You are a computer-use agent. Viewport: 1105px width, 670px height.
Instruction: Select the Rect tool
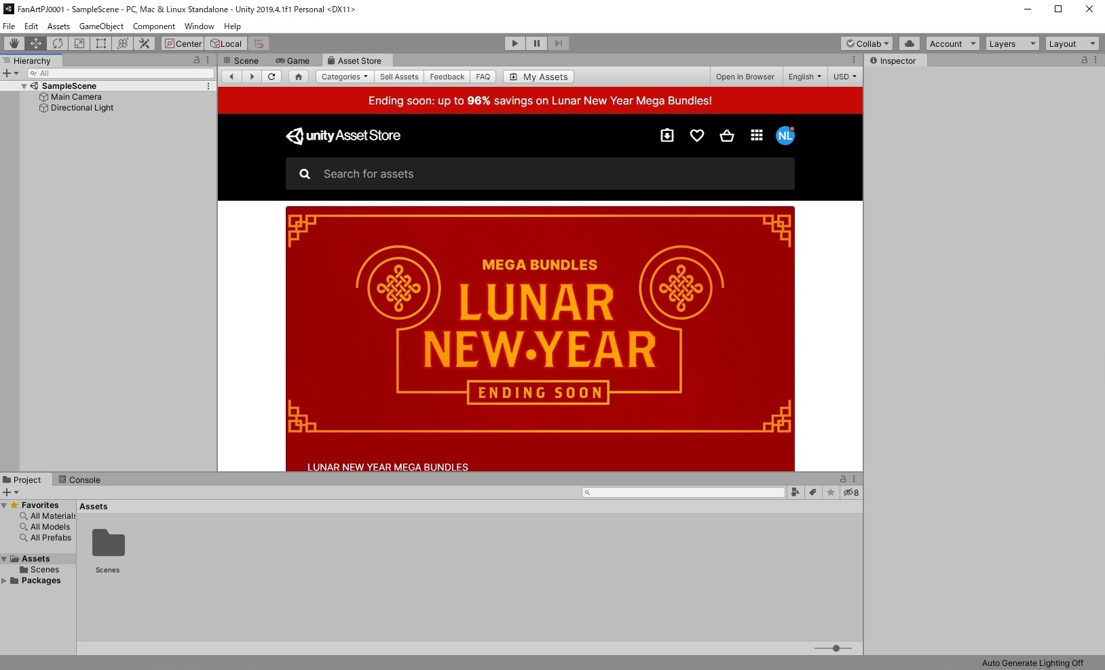pyautogui.click(x=101, y=43)
